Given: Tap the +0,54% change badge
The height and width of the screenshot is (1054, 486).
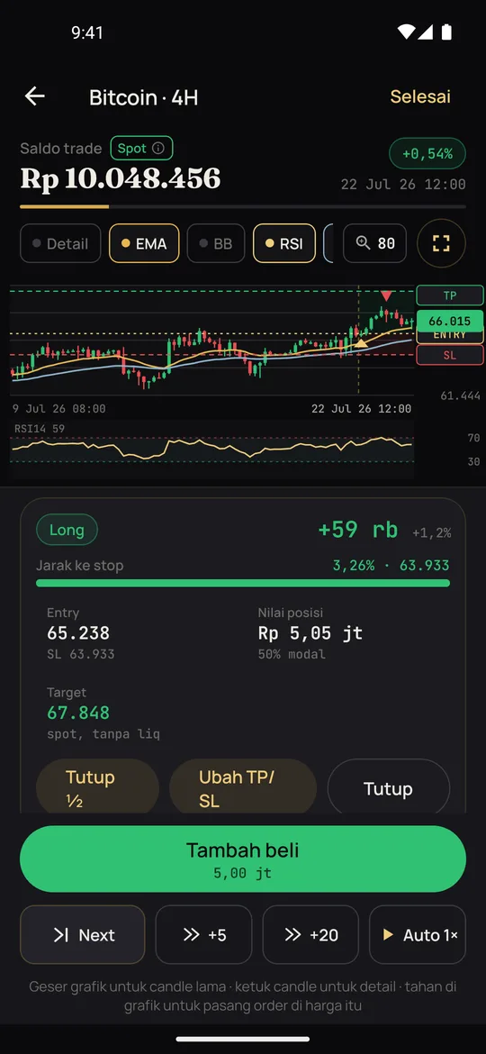Looking at the screenshot, I should pyautogui.click(x=427, y=154).
